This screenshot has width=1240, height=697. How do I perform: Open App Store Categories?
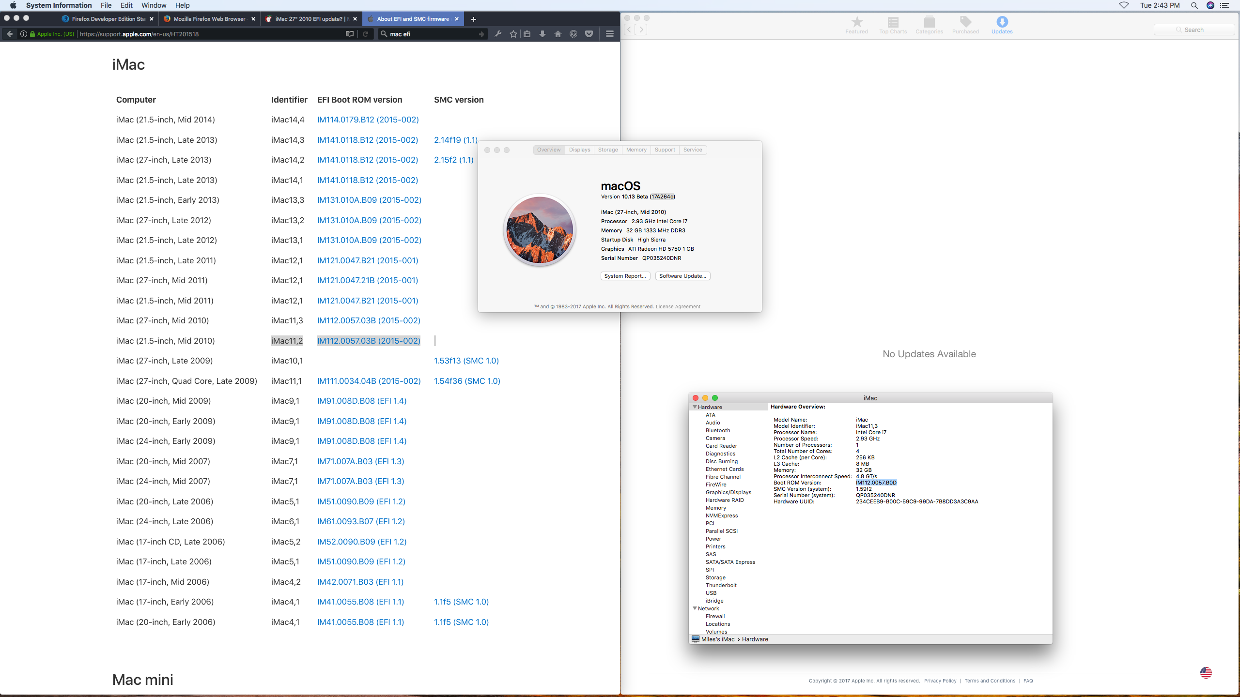coord(929,25)
